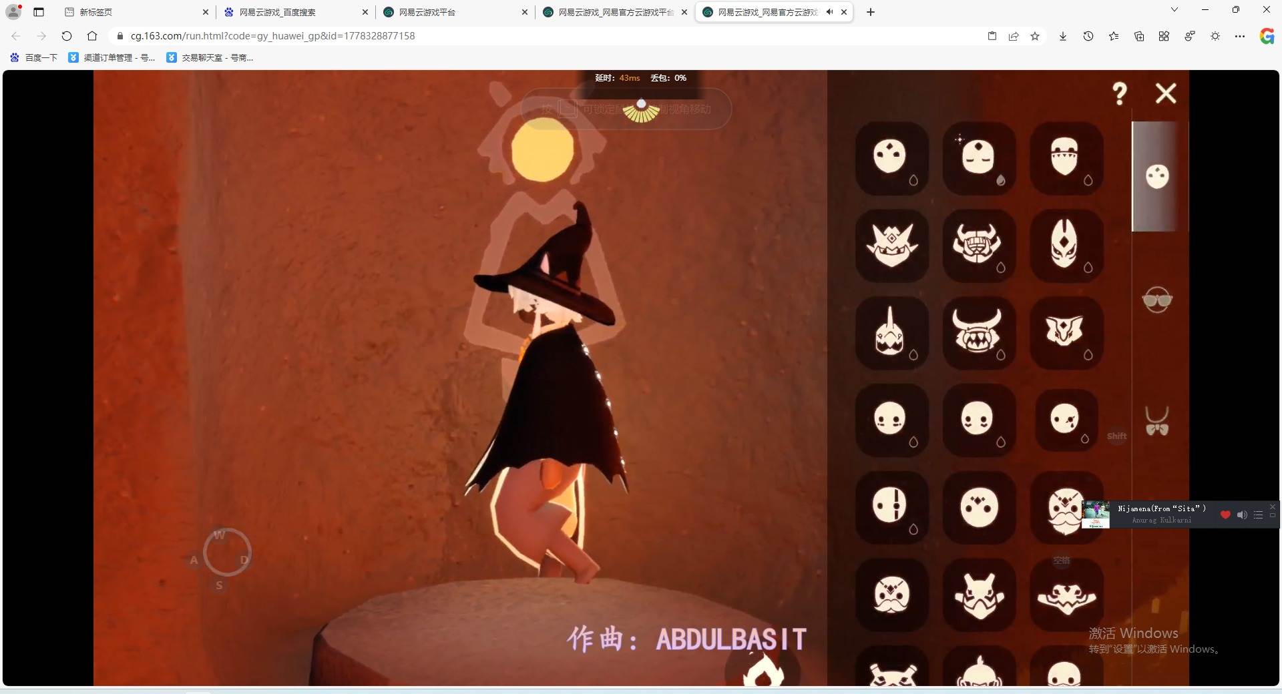Viewport: 1282px width, 694px height.
Task: Close the outfit selection panel
Action: click(1166, 93)
